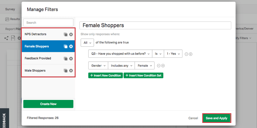Image resolution: width=257 pixels, height=128 pixels.
Task: Duplicate the NPS Detractors filter
Action: tap(66, 34)
